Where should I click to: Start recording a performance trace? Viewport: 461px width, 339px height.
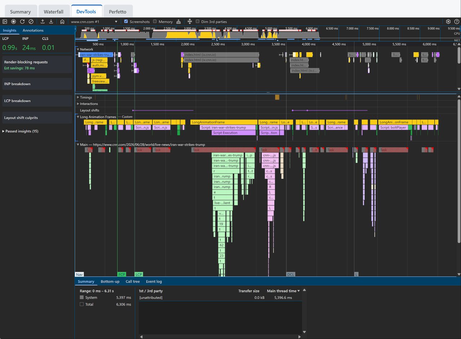[14, 22]
